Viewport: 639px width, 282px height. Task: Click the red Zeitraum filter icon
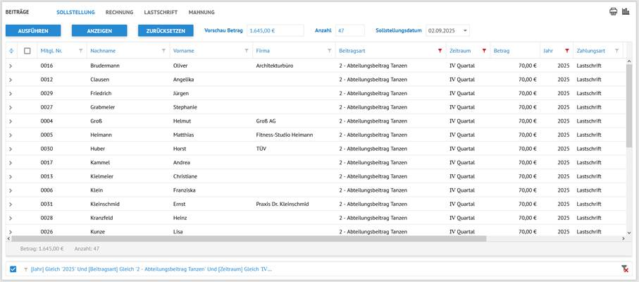tap(484, 51)
